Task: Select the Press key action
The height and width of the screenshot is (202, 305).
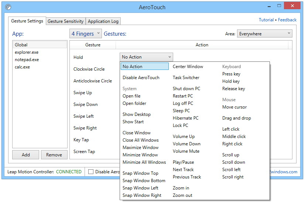Action: 231,74
